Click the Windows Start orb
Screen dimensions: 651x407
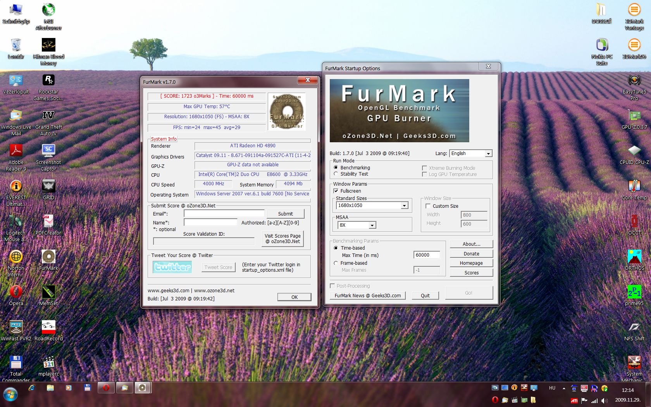click(10, 395)
